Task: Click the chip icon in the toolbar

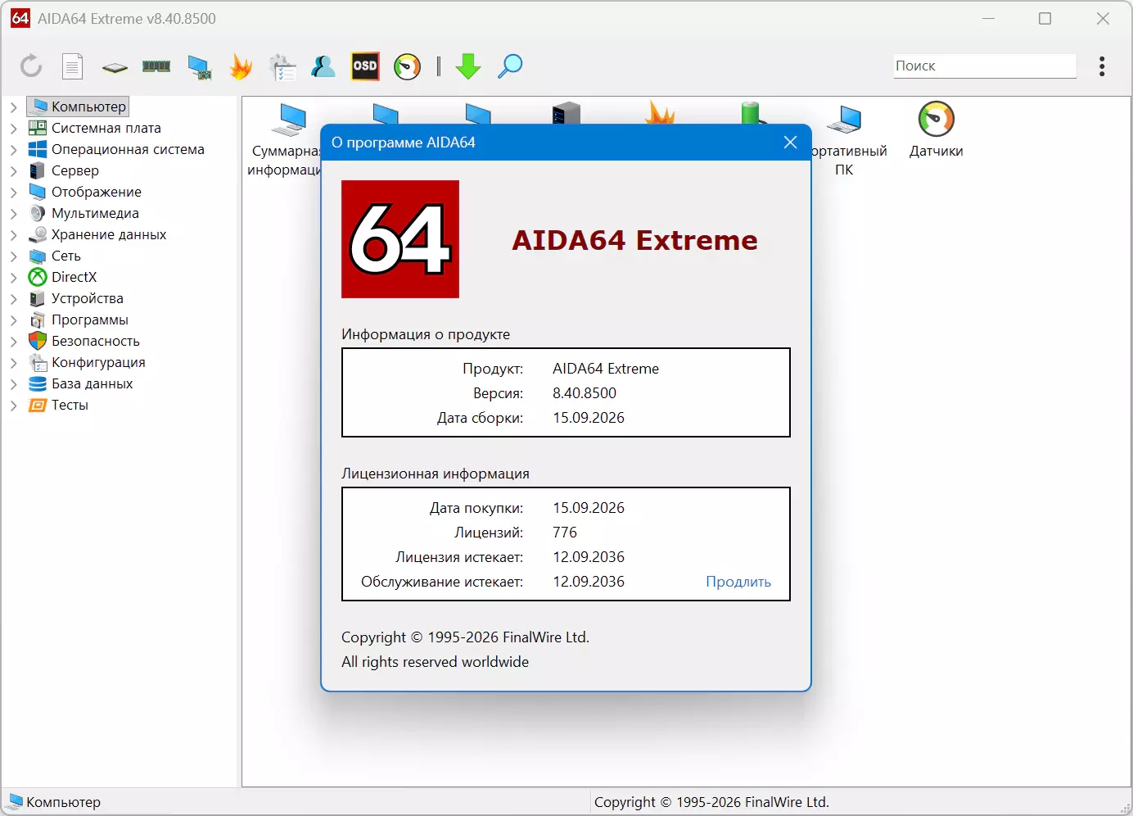Action: [115, 67]
